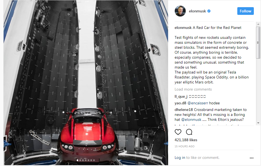The height and width of the screenshot is (166, 261).
Task: Click the speech bubble comment icon
Action: (x=189, y=132)
